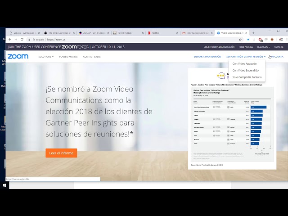Click the Zoom logo
The height and width of the screenshot is (216, 288).
click(18, 56)
